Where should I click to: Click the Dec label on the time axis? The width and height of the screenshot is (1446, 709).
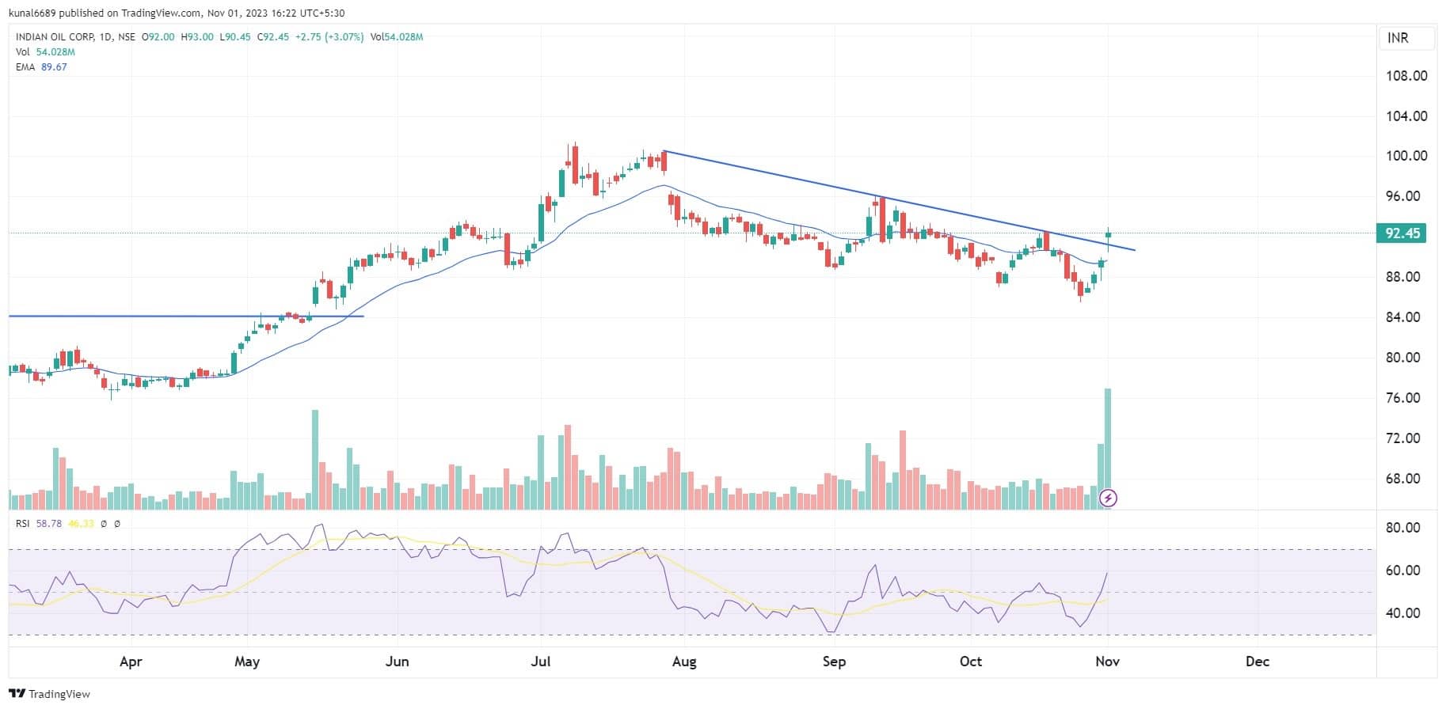coord(1257,662)
